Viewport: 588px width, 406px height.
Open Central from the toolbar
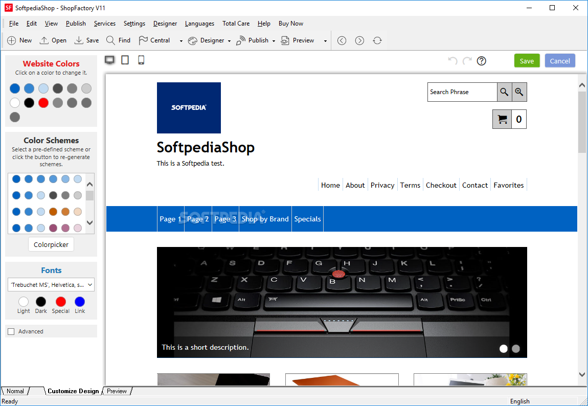click(154, 40)
